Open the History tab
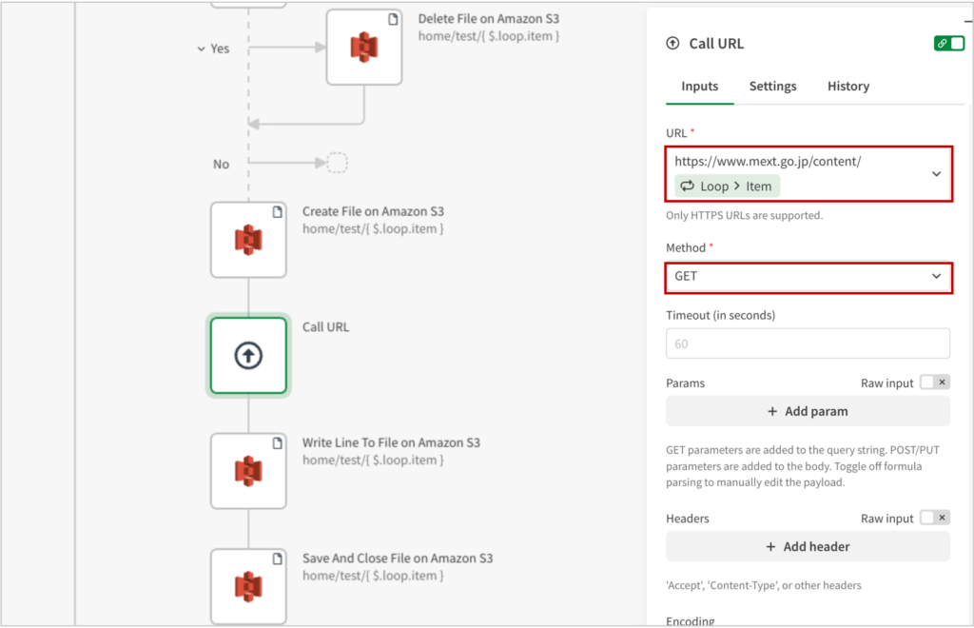This screenshot has width=974, height=628. 847,87
